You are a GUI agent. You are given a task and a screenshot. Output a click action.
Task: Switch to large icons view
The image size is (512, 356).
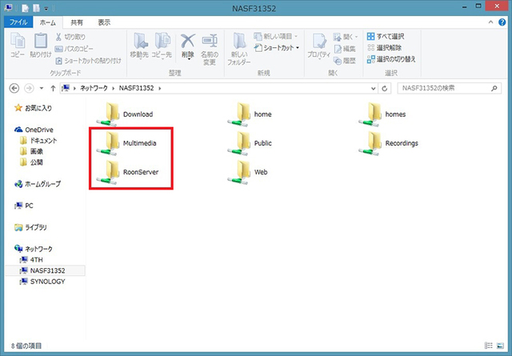coord(500,346)
